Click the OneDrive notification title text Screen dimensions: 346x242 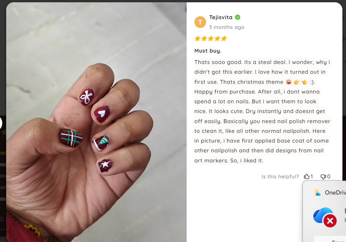tap(335, 193)
